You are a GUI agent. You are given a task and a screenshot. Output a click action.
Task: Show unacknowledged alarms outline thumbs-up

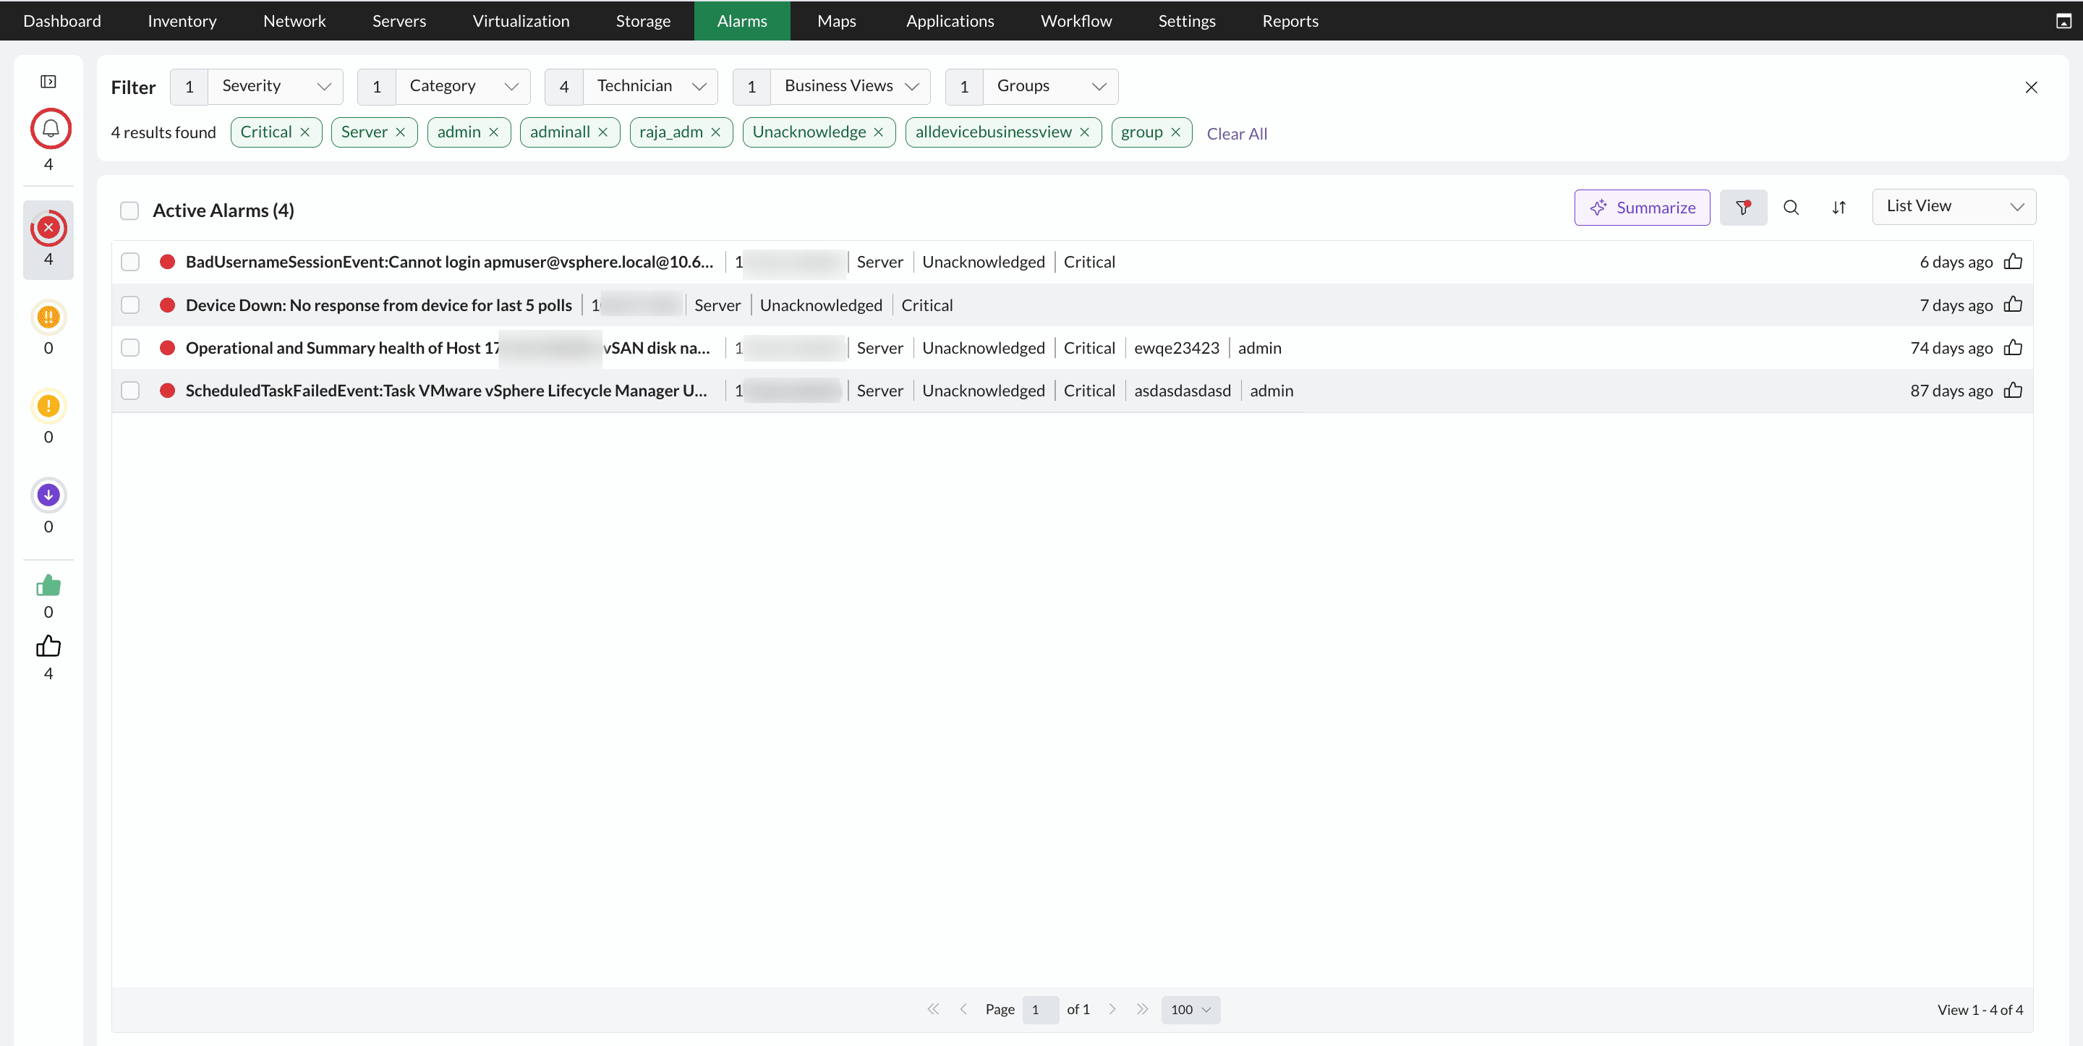click(x=48, y=647)
